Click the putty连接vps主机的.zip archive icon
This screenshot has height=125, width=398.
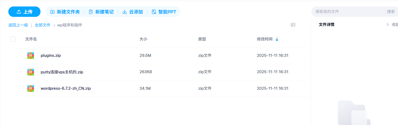[30, 72]
